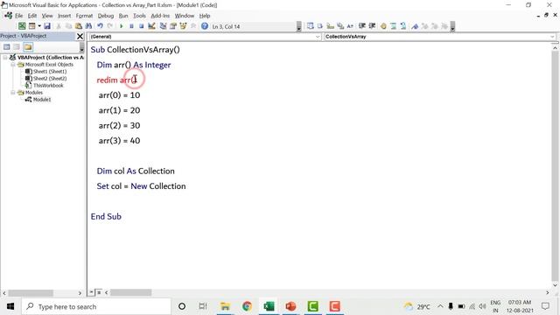Viewport: 560px width, 315px height.
Task: Click Standard toolbar options overflow arrow
Action: pyautogui.click(x=299, y=26)
